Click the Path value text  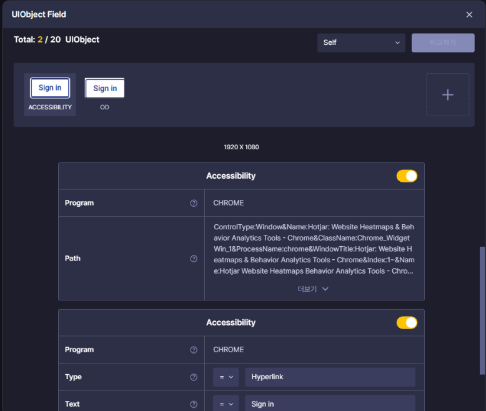pos(314,249)
